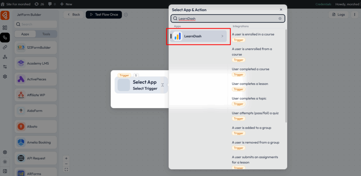Click the settings gear in left sidebar

(x=5, y=77)
